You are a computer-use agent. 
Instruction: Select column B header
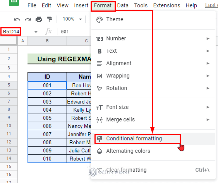47,41
